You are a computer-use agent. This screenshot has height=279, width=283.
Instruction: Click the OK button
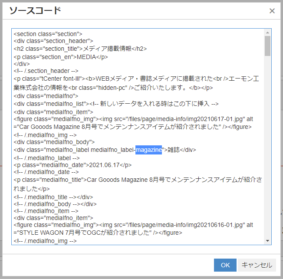click(225, 265)
